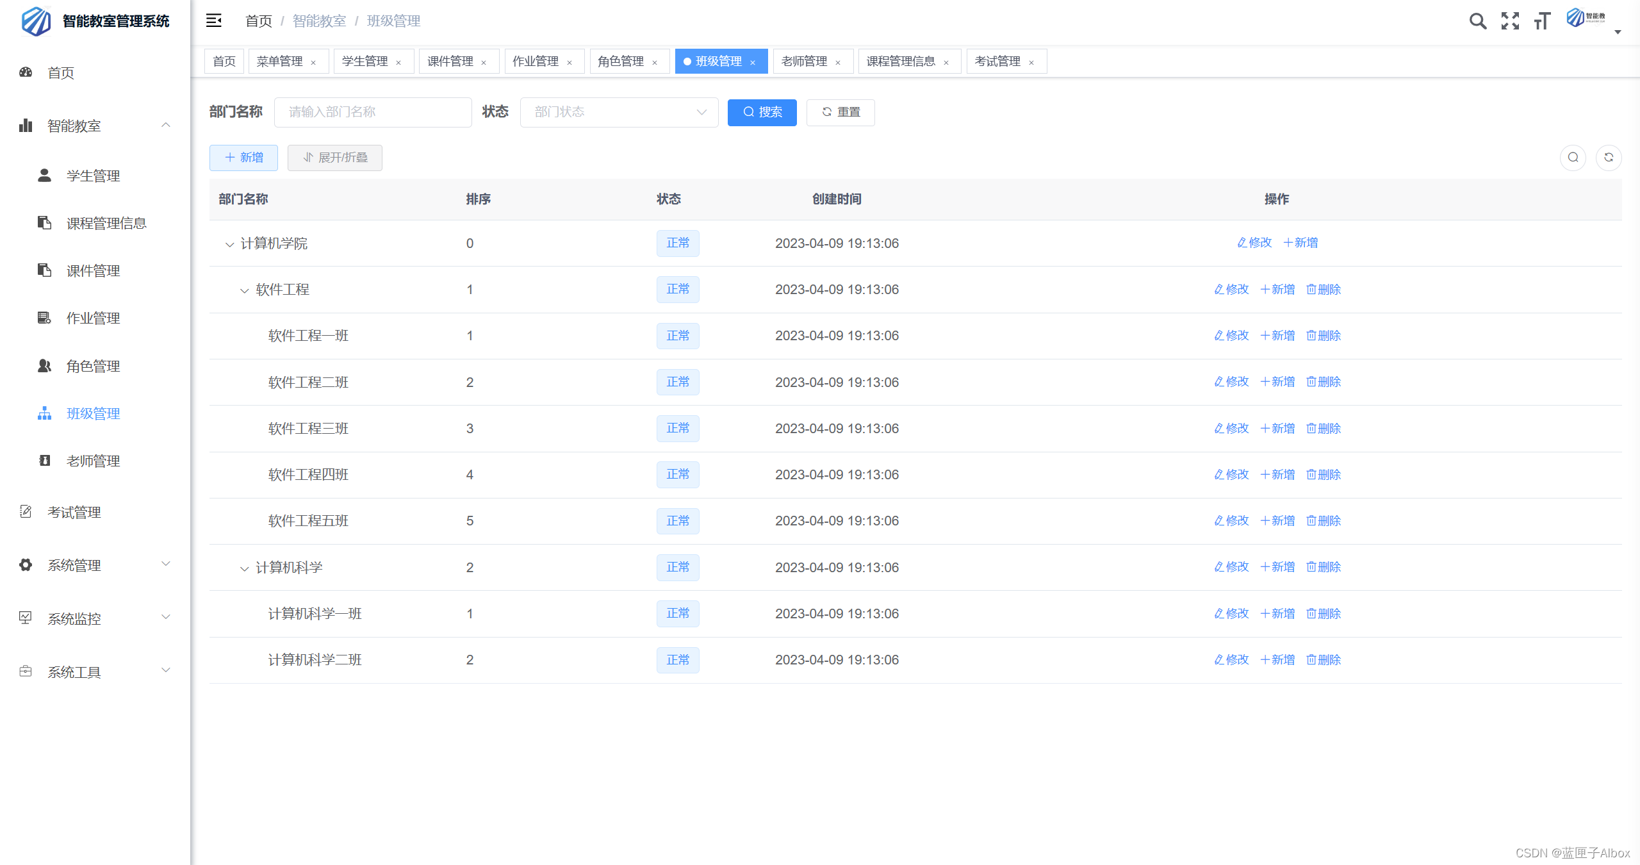Click the 软件工程四班 name cell
This screenshot has width=1640, height=865.
[308, 475]
